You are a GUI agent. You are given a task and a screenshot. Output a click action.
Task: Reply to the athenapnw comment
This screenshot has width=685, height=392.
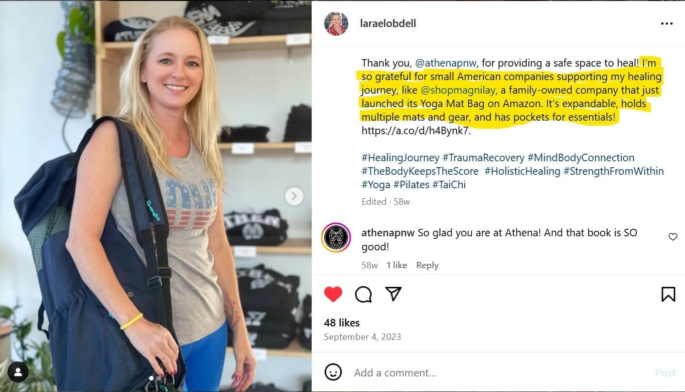click(x=427, y=265)
